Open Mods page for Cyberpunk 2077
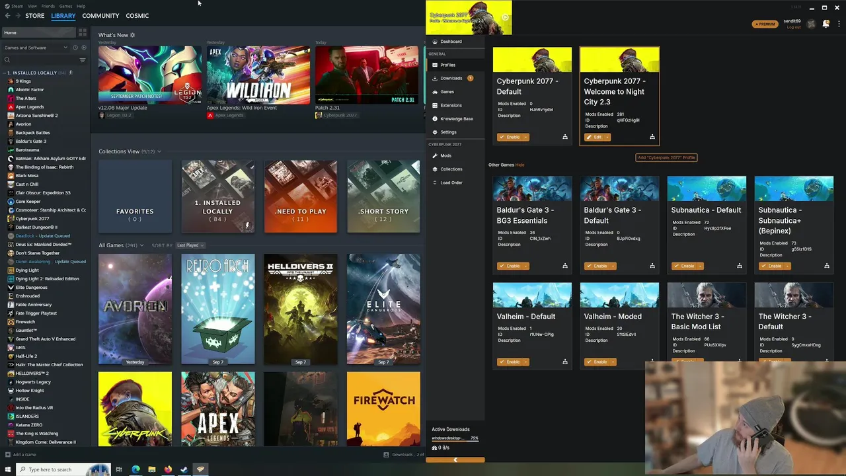 click(x=455, y=156)
